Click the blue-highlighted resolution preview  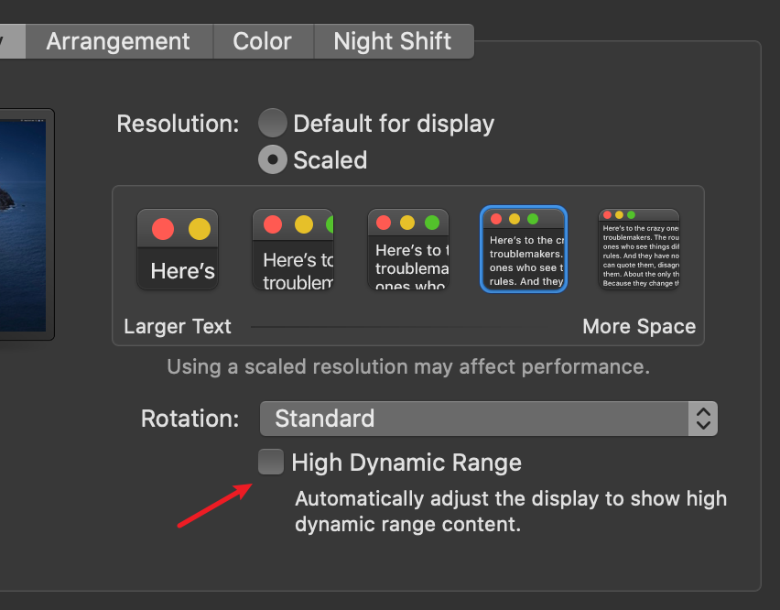524,249
